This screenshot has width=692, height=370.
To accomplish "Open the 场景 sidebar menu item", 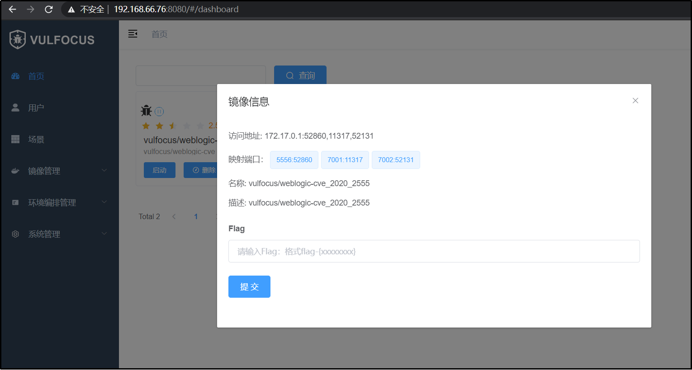I will (36, 139).
